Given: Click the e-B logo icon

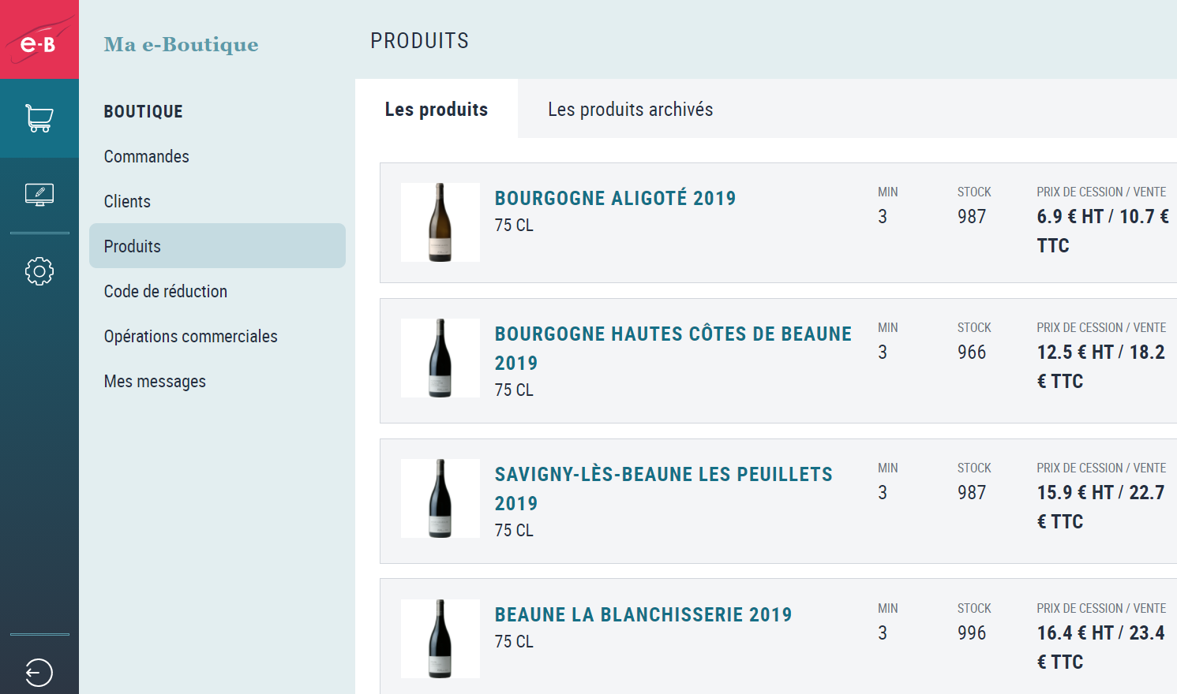Looking at the screenshot, I should pos(39,39).
